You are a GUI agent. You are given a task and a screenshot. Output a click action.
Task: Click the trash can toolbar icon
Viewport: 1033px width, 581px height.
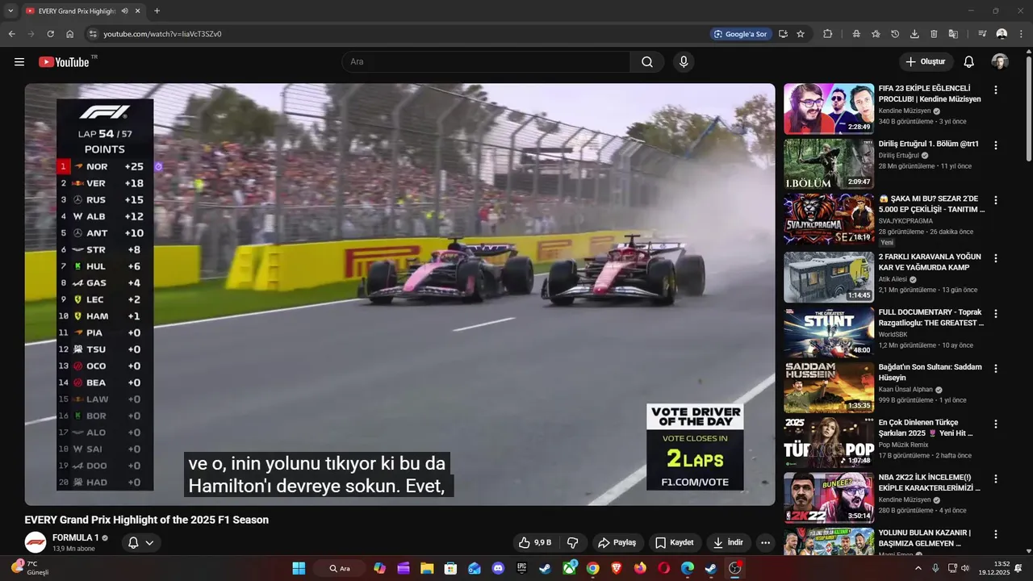pos(934,34)
